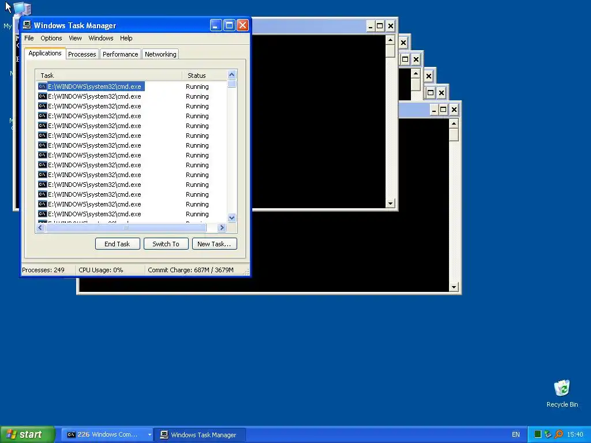Image resolution: width=591 pixels, height=443 pixels.
Task: Click the task list horizontal scrollbar thumb
Action: (x=126, y=227)
